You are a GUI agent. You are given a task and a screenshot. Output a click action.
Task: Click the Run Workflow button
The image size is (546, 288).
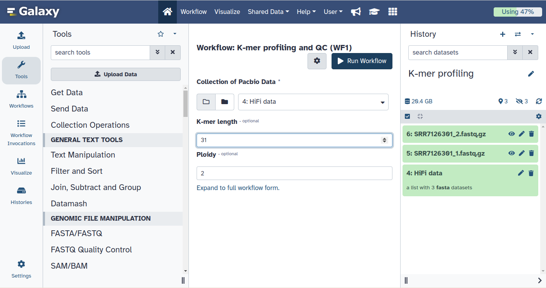(x=362, y=61)
